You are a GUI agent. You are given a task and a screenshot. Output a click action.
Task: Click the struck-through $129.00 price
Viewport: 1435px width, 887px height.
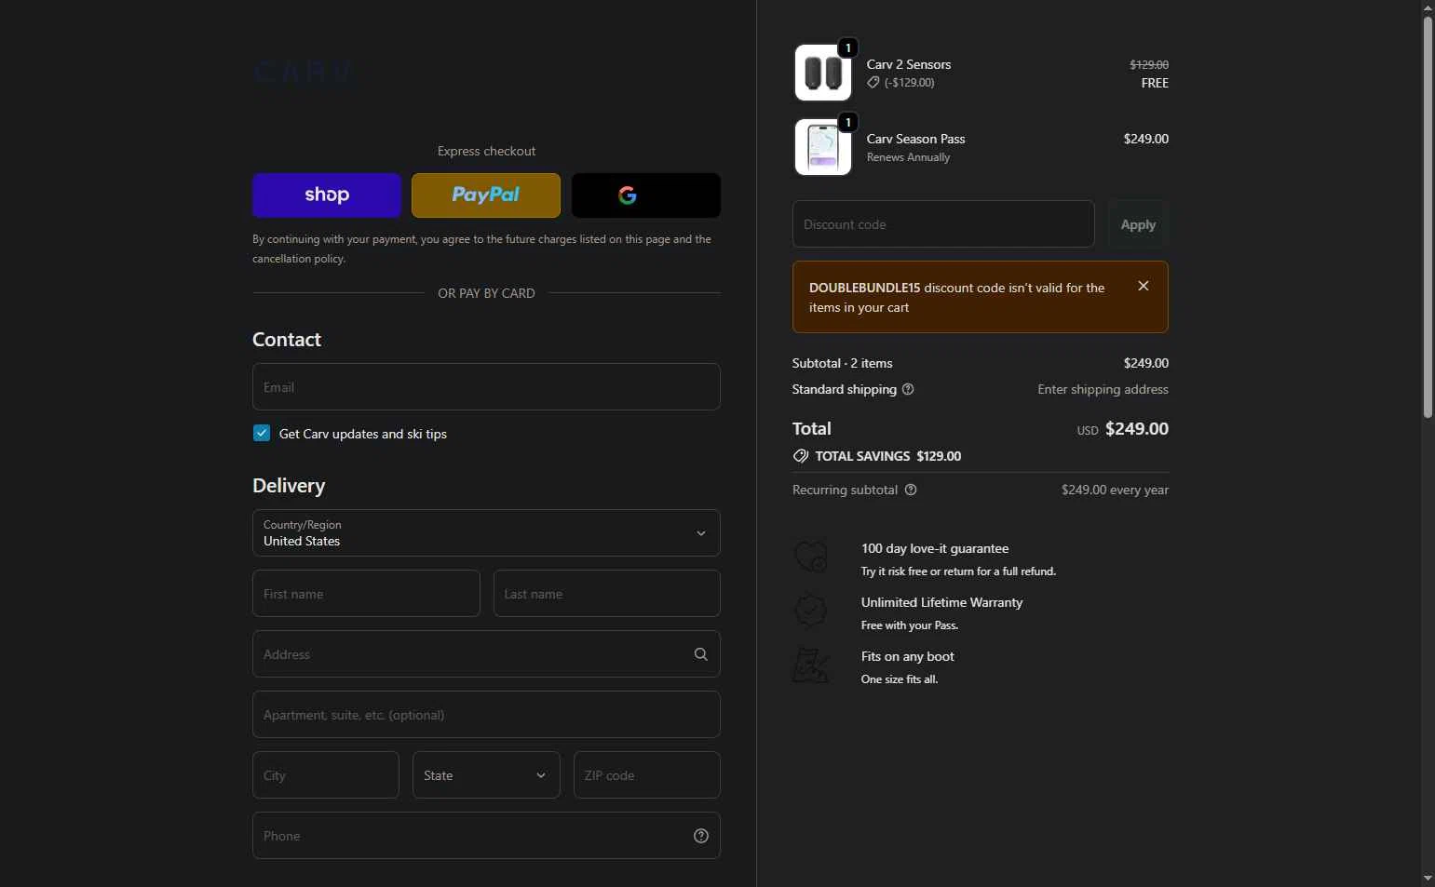[x=1149, y=64]
